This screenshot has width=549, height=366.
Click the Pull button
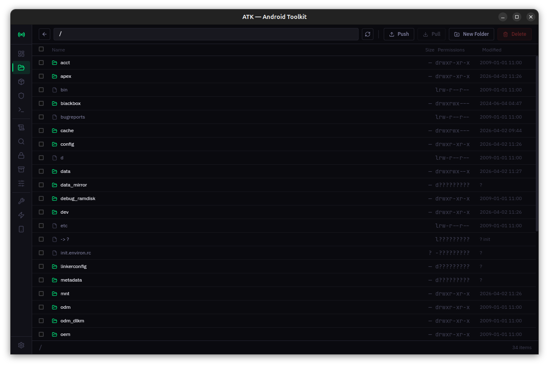coord(432,34)
